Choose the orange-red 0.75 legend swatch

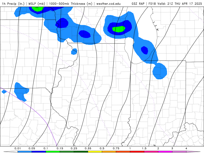pos(123,152)
